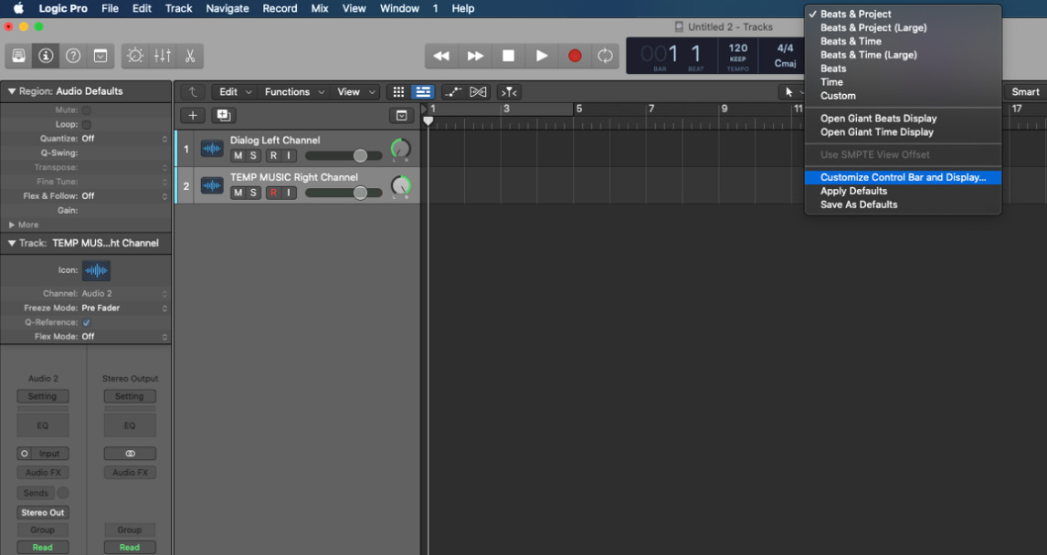Solo the TEMP MUSIC Right Channel track
Screen dimensions: 1047x555
pos(253,193)
